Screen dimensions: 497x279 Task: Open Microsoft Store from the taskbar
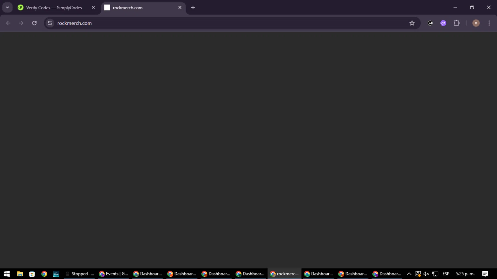(32, 274)
